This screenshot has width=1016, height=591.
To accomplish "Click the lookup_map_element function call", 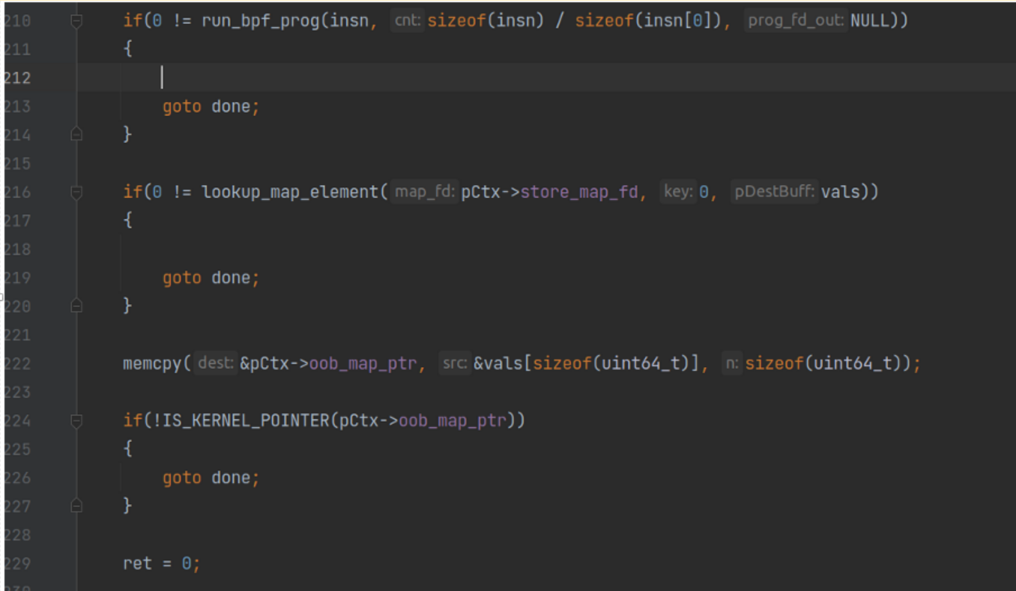I will pos(290,193).
